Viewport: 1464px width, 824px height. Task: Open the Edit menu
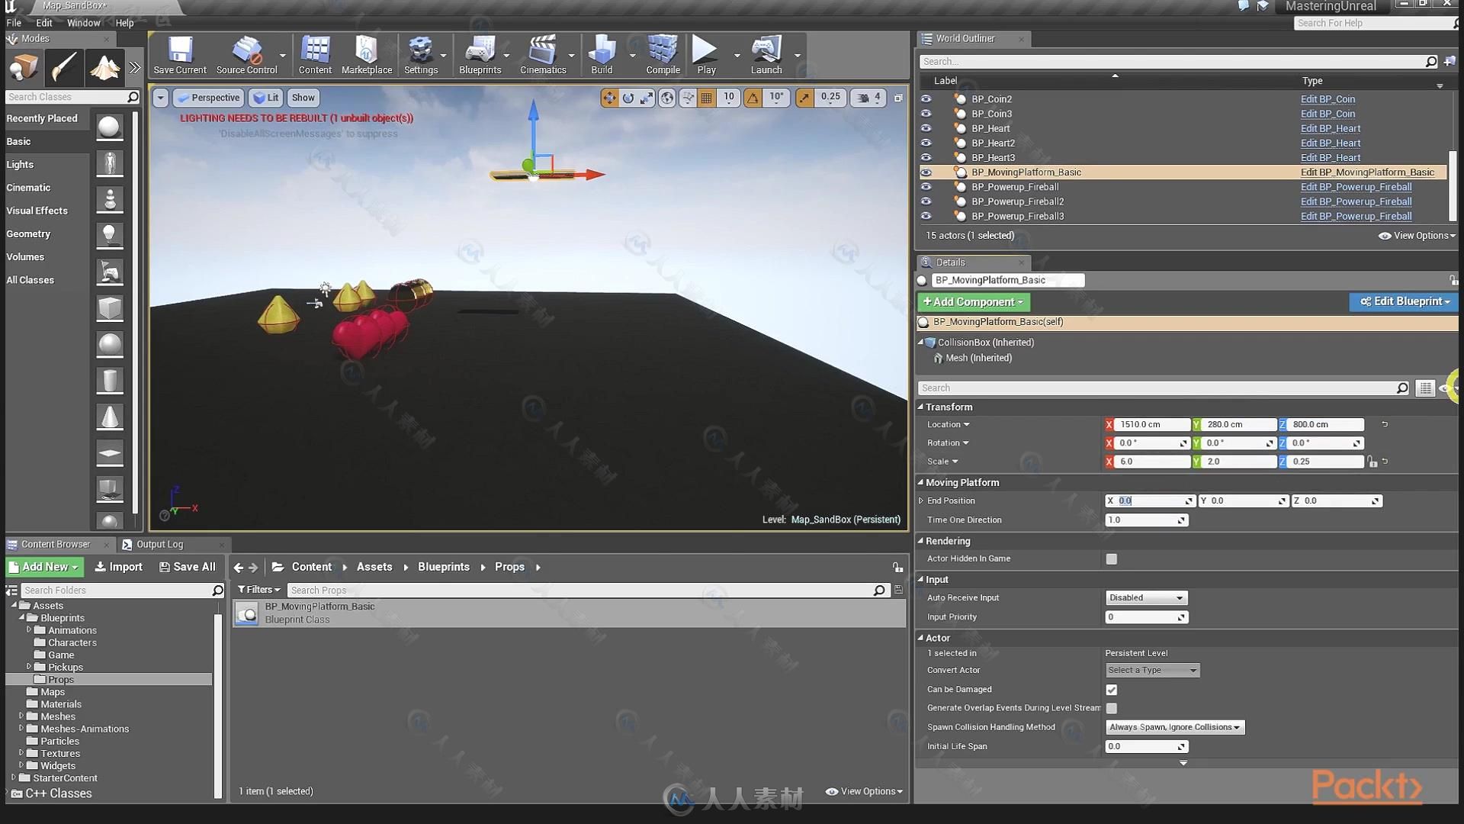43,22
